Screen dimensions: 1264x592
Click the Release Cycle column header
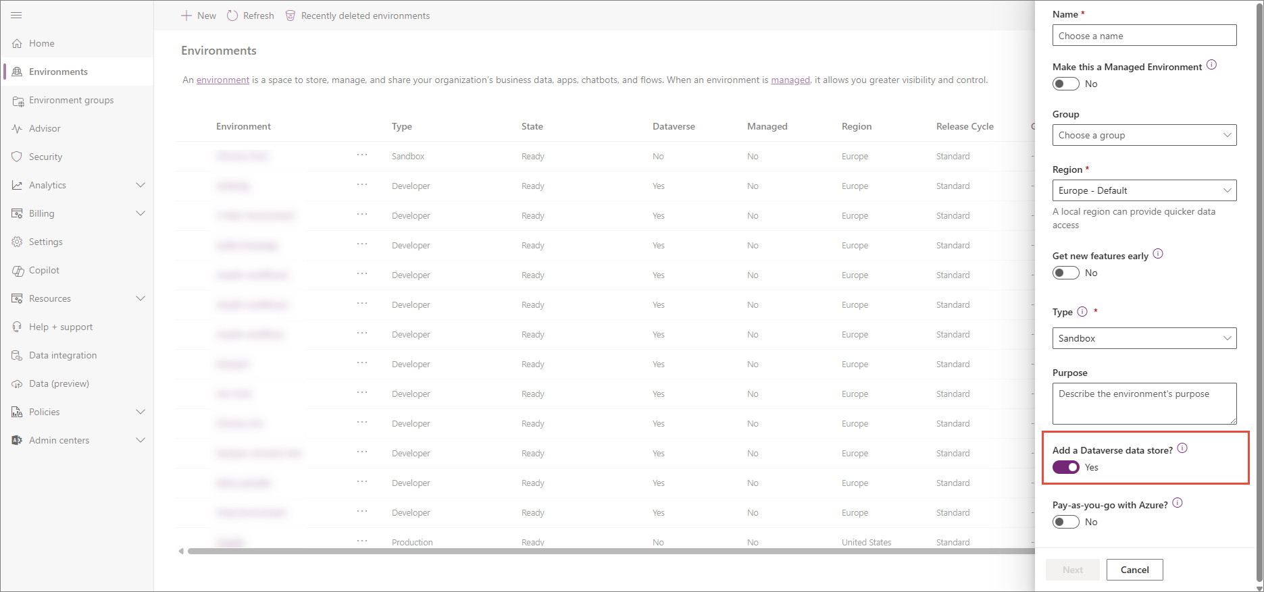(965, 126)
